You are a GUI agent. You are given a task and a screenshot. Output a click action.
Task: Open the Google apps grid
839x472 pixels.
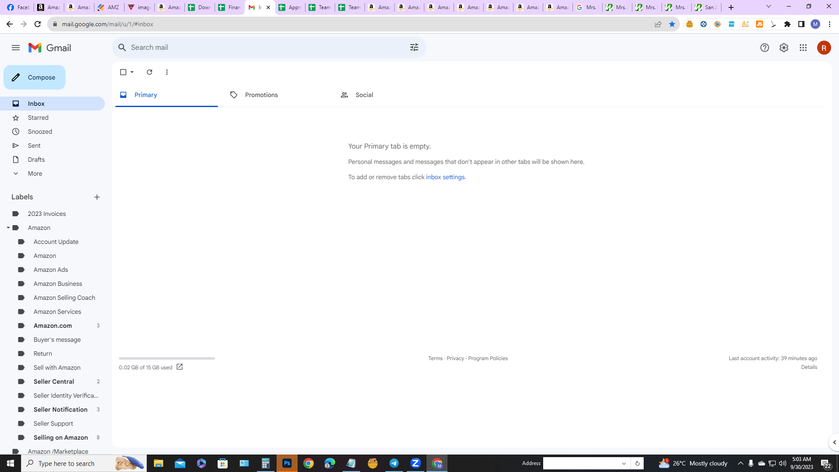[803, 48]
